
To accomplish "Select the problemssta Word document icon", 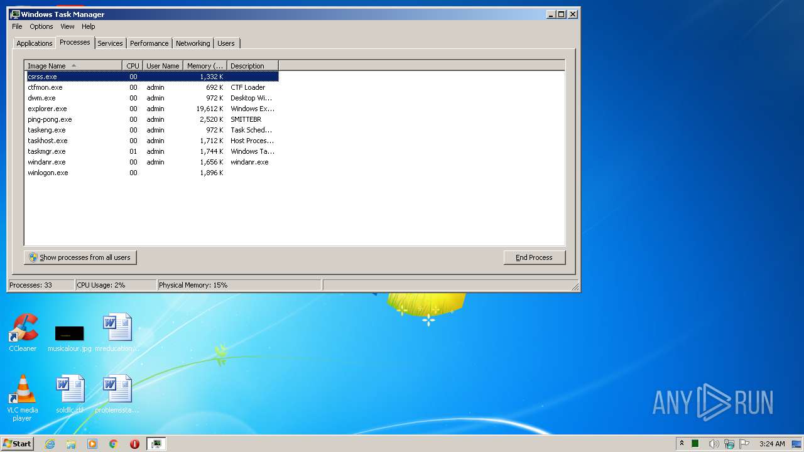I will click(117, 394).
